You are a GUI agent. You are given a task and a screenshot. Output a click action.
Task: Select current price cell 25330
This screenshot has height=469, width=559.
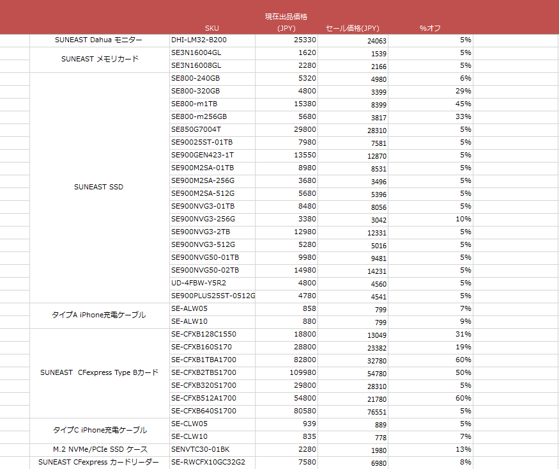[287, 40]
